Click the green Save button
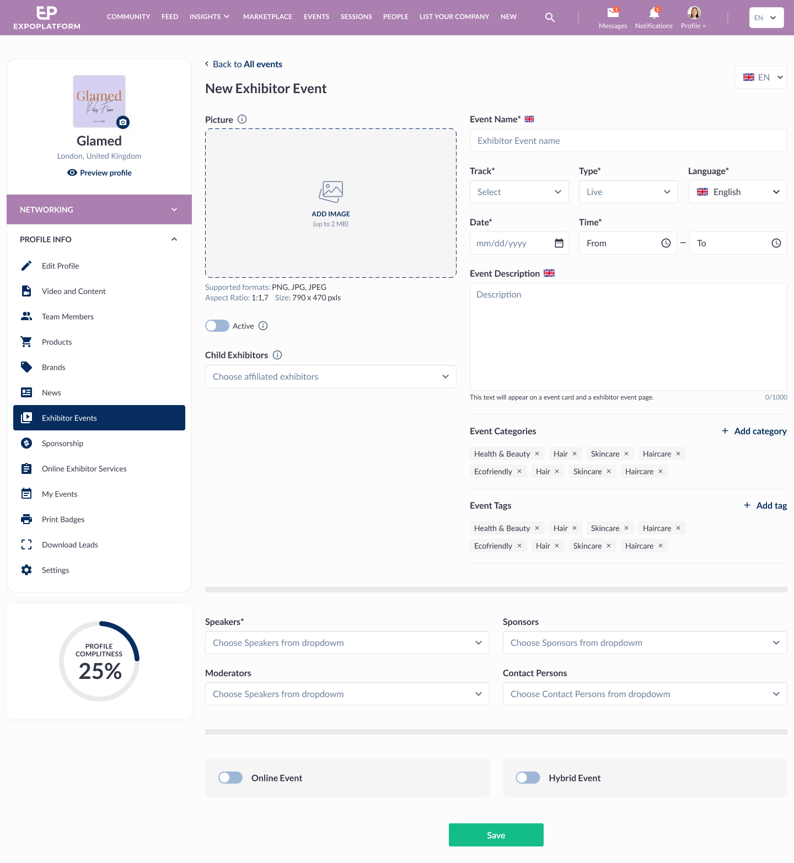This screenshot has width=794, height=863. (x=496, y=835)
